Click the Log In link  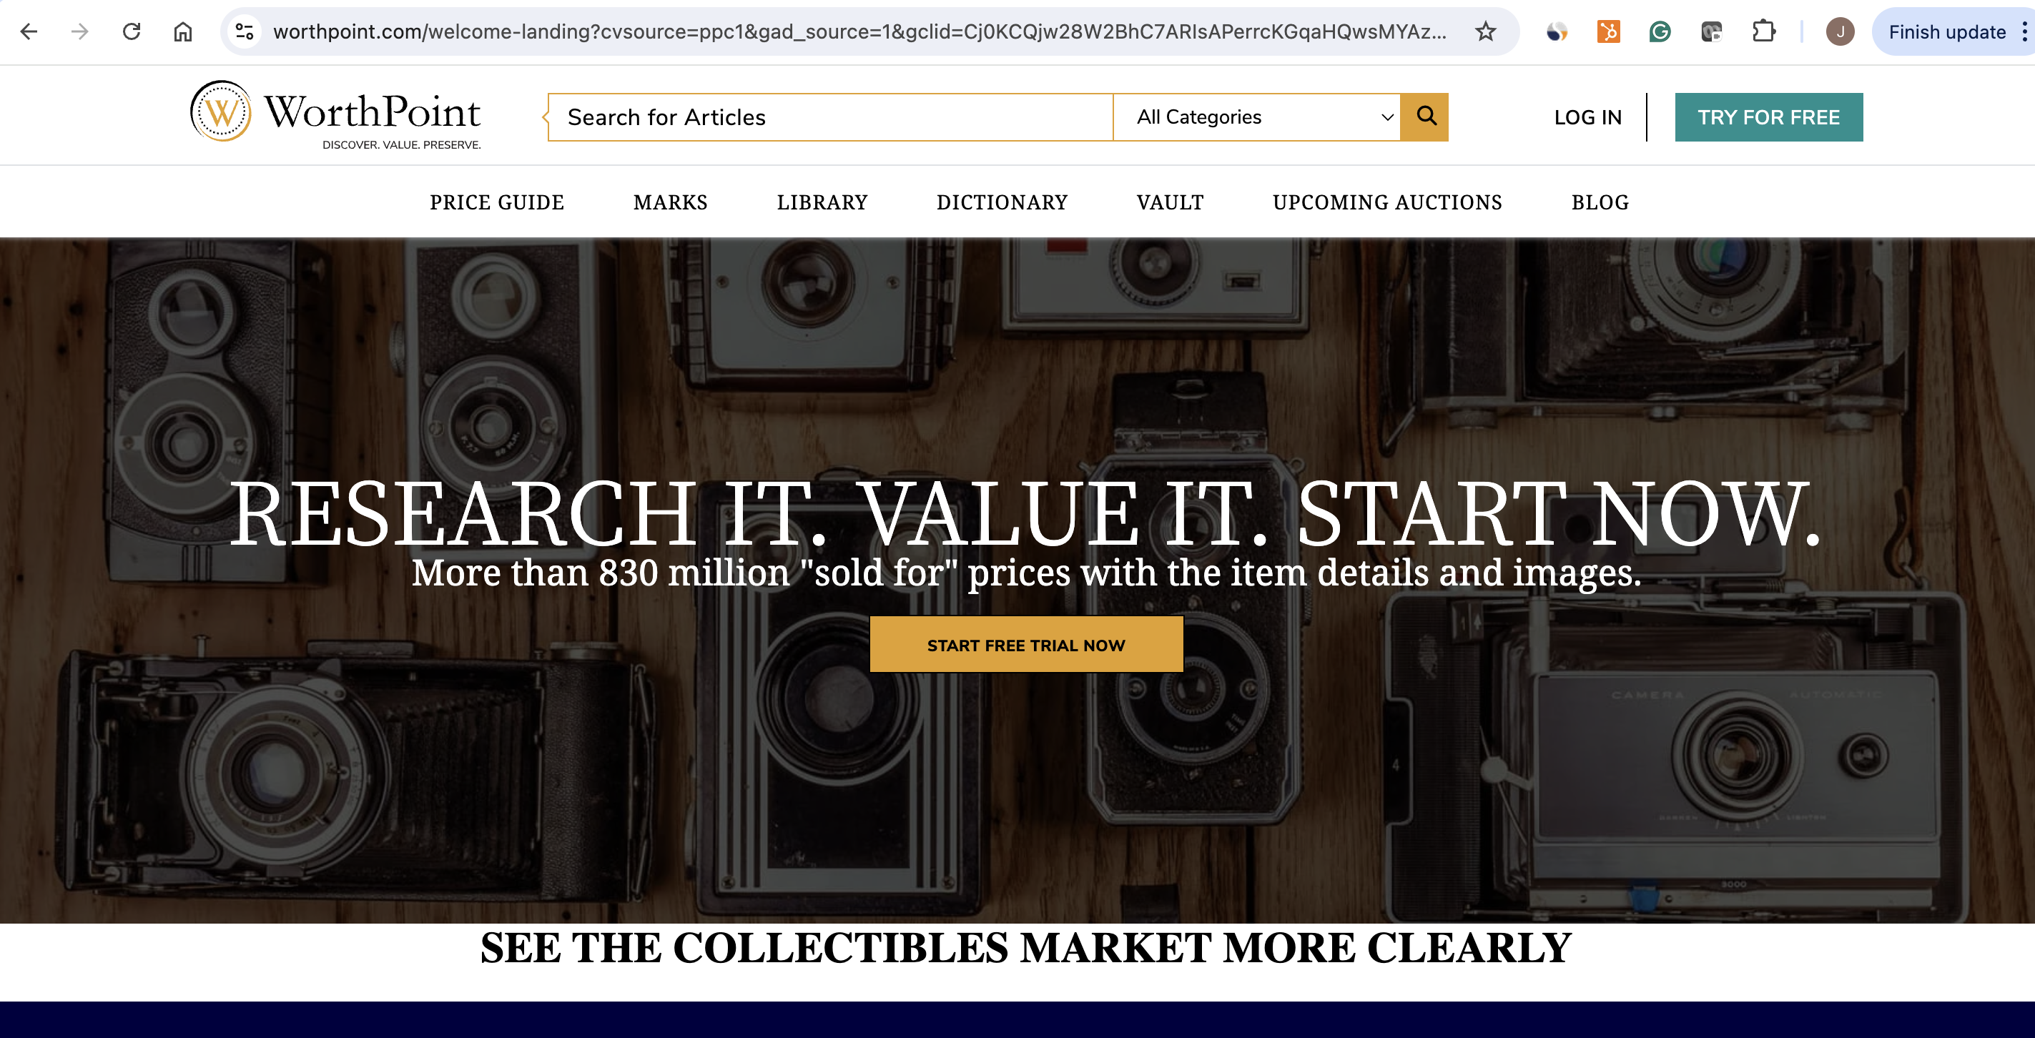1587,117
